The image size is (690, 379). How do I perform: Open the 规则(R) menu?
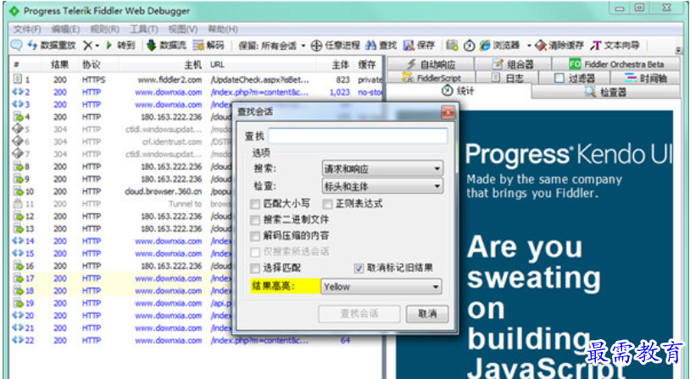tap(104, 30)
